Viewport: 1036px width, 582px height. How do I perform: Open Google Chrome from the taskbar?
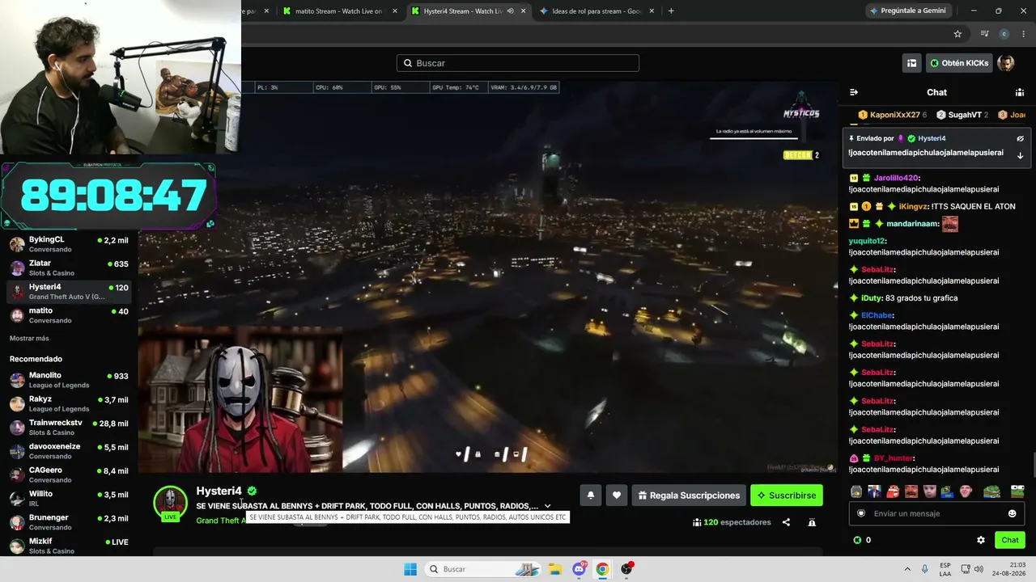coord(602,569)
